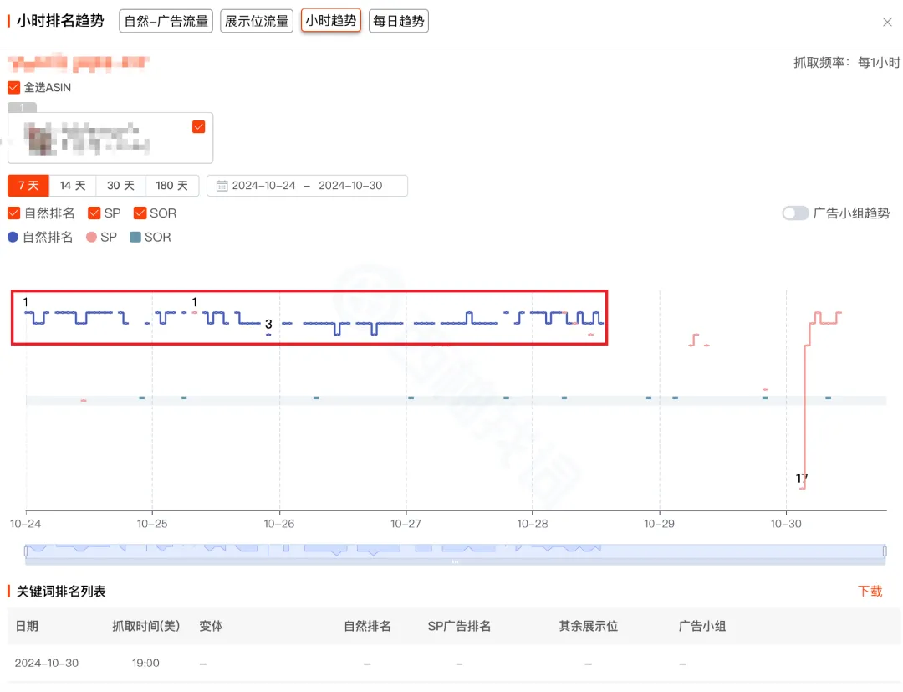This screenshot has height=692, width=903.
Task: Click the blurred product thumbnail card
Action: pyautogui.click(x=110, y=138)
